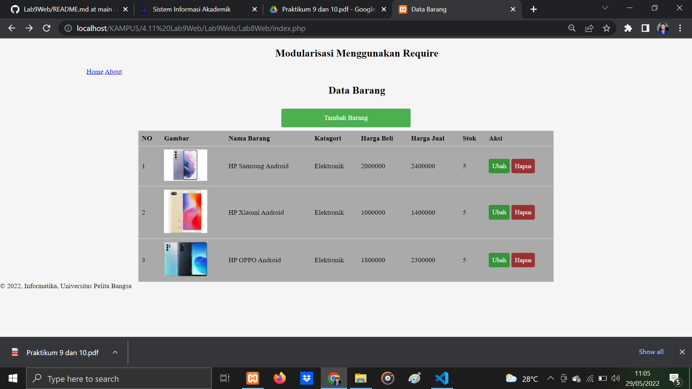Screen dimensions: 692x389
Task: Open XAMPP Control Panel from the taskbar
Action: click(253, 378)
